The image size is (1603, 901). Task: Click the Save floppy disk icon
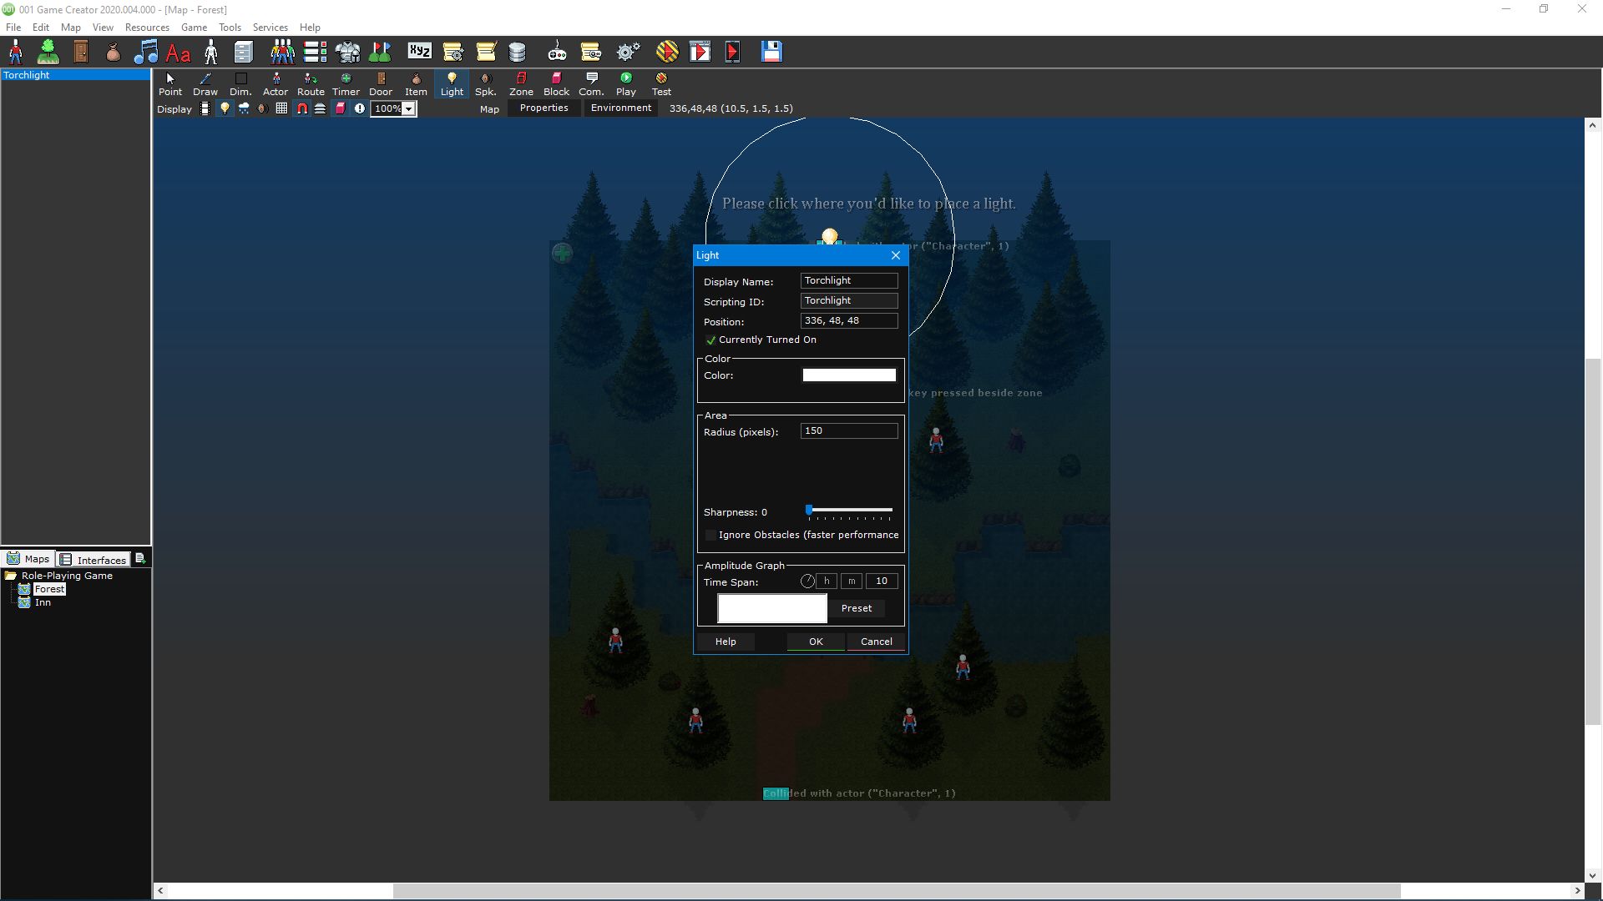pyautogui.click(x=771, y=52)
